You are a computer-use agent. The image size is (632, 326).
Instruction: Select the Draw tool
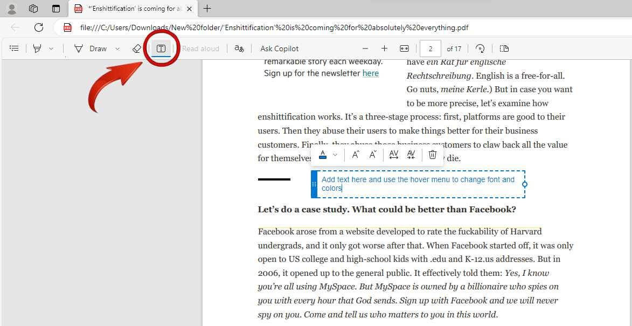pyautogui.click(x=91, y=48)
